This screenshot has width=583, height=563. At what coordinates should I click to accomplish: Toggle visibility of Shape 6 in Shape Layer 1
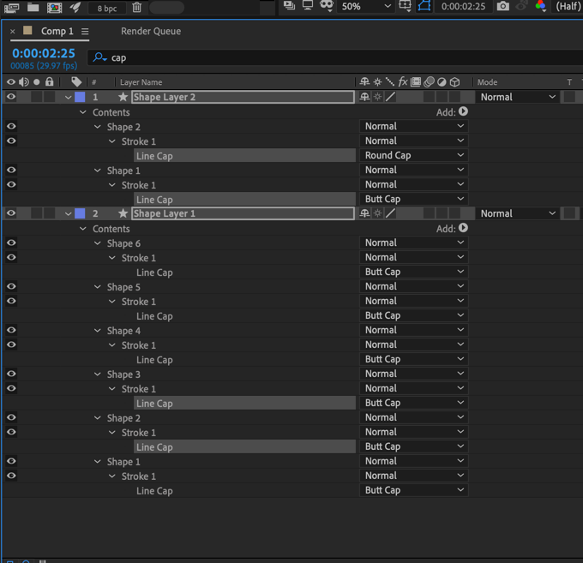tap(11, 243)
